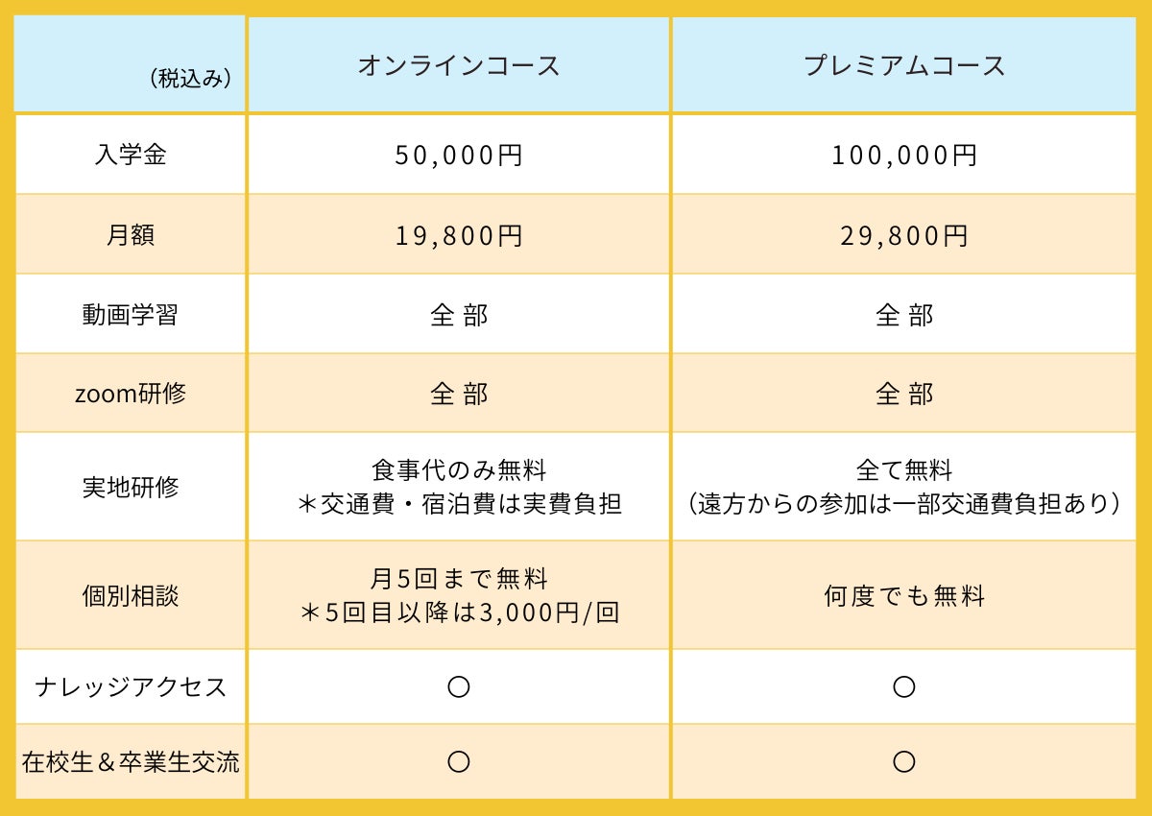Select the オンラインコース column header

click(459, 65)
